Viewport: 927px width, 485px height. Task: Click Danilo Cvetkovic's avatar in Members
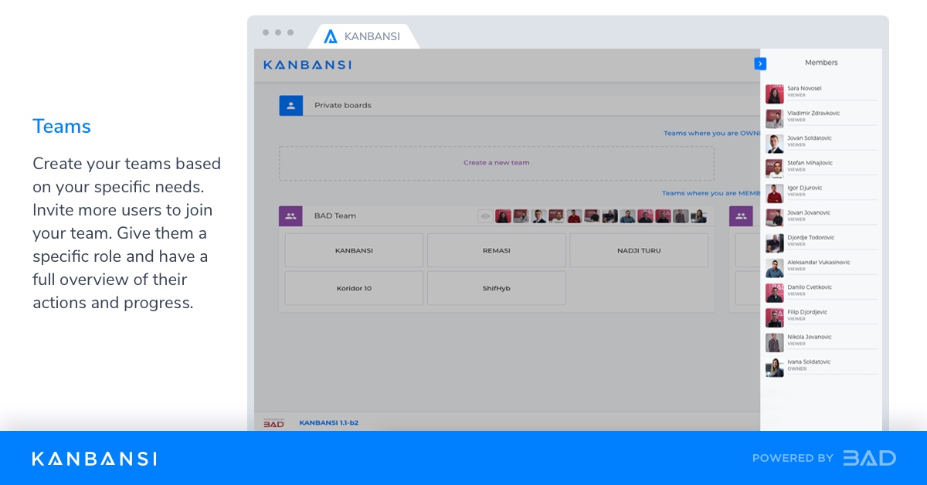774,293
